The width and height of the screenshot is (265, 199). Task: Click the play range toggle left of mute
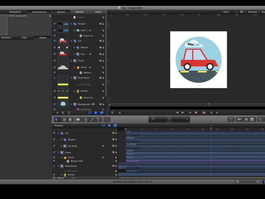point(113,113)
